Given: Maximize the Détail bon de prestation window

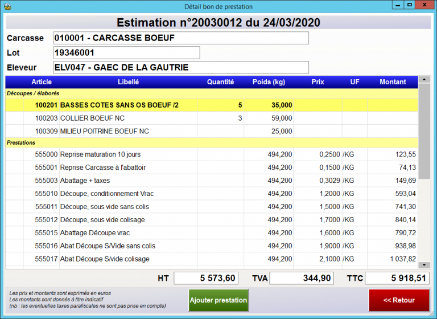Looking at the screenshot, I should (409, 5).
